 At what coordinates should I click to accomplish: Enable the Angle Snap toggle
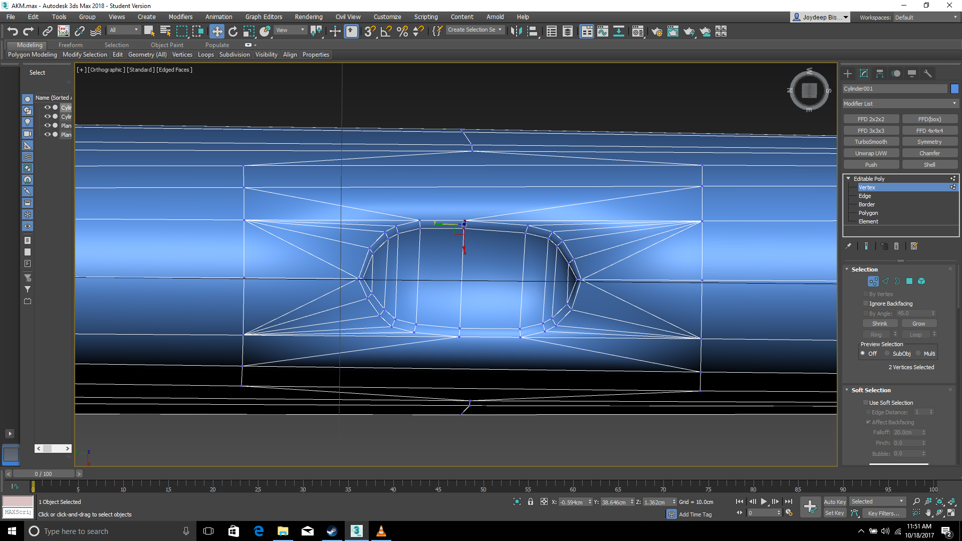[x=386, y=31]
